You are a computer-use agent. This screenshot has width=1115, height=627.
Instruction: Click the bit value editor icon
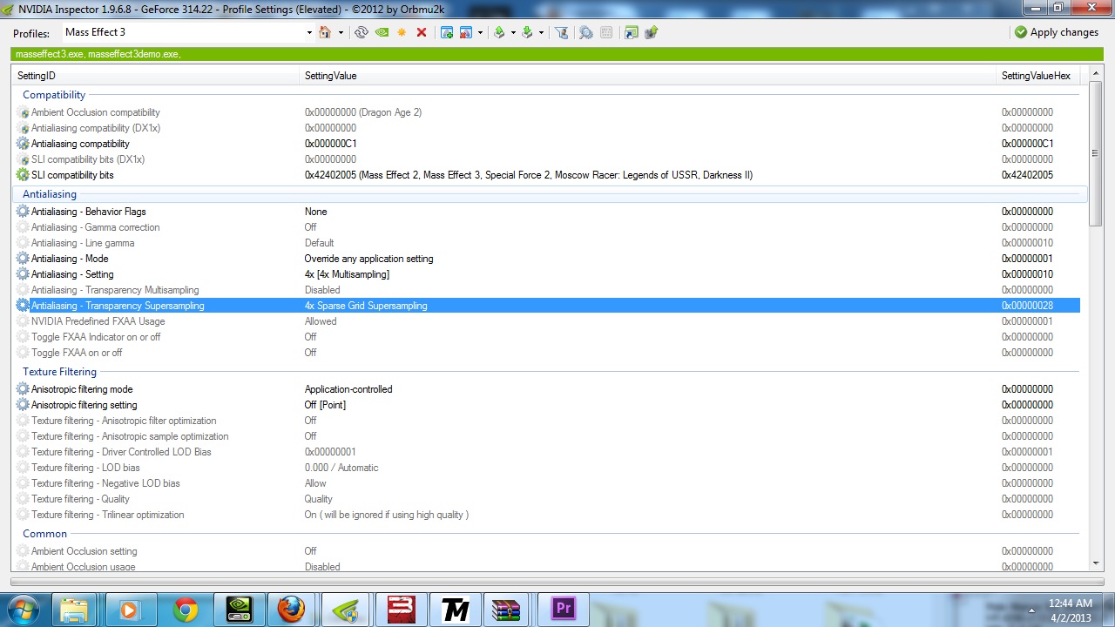click(x=606, y=32)
